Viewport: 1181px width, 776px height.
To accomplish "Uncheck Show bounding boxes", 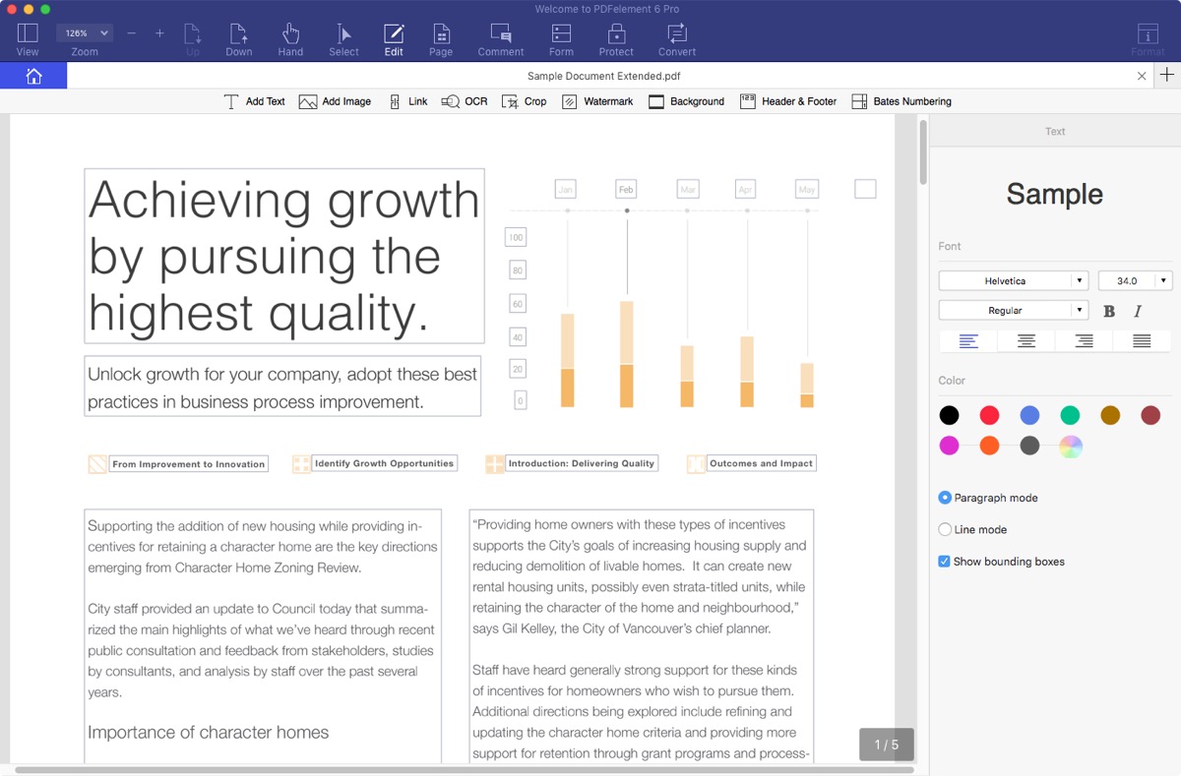I will [x=945, y=562].
